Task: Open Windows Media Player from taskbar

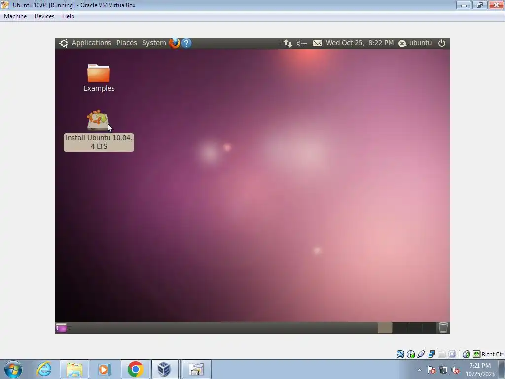Action: [104, 369]
